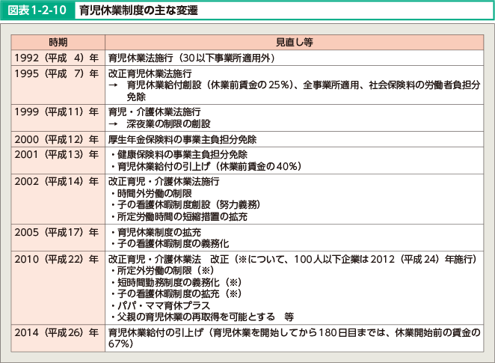This screenshot has height=363, width=495.
Task: Select the 1992（平成4）年 cell
Action: 58,57
